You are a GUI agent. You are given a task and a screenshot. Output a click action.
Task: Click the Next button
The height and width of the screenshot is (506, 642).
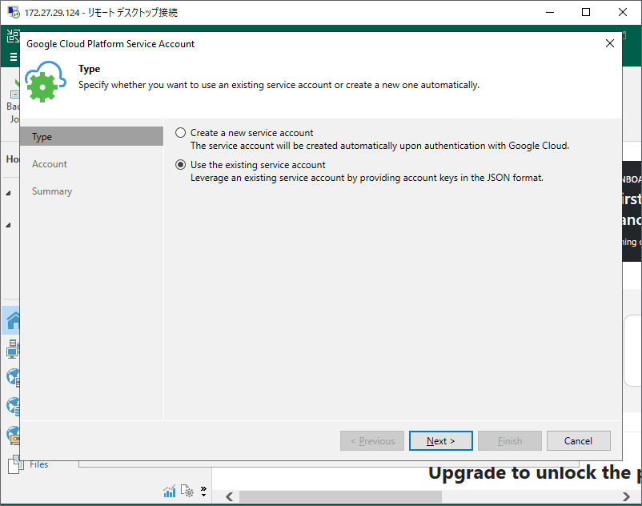(440, 441)
